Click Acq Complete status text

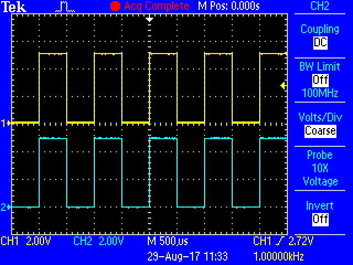click(x=156, y=6)
